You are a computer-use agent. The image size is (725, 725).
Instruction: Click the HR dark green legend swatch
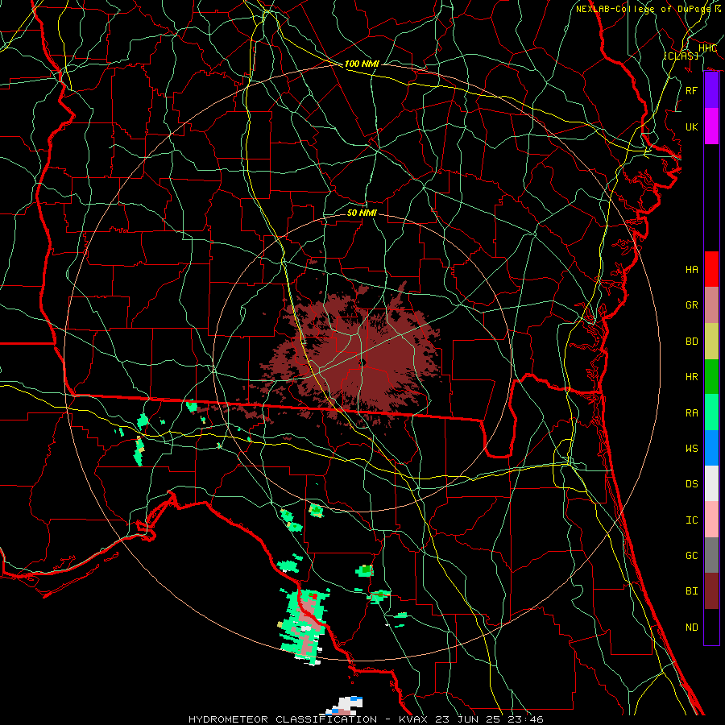(711, 376)
